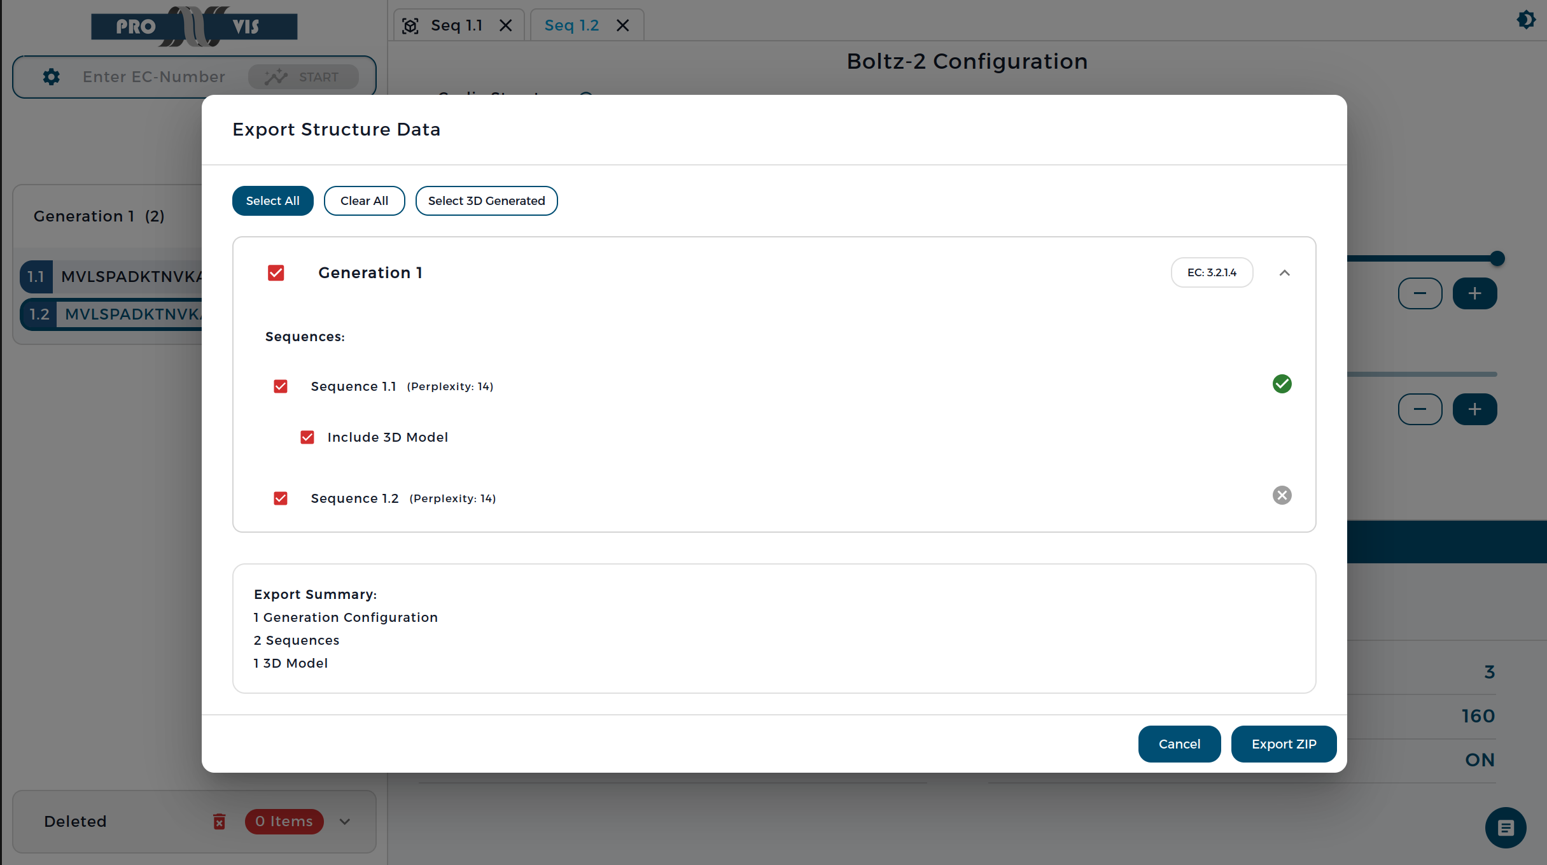Click Select 3D Generated button
The image size is (1547, 865).
tap(486, 200)
